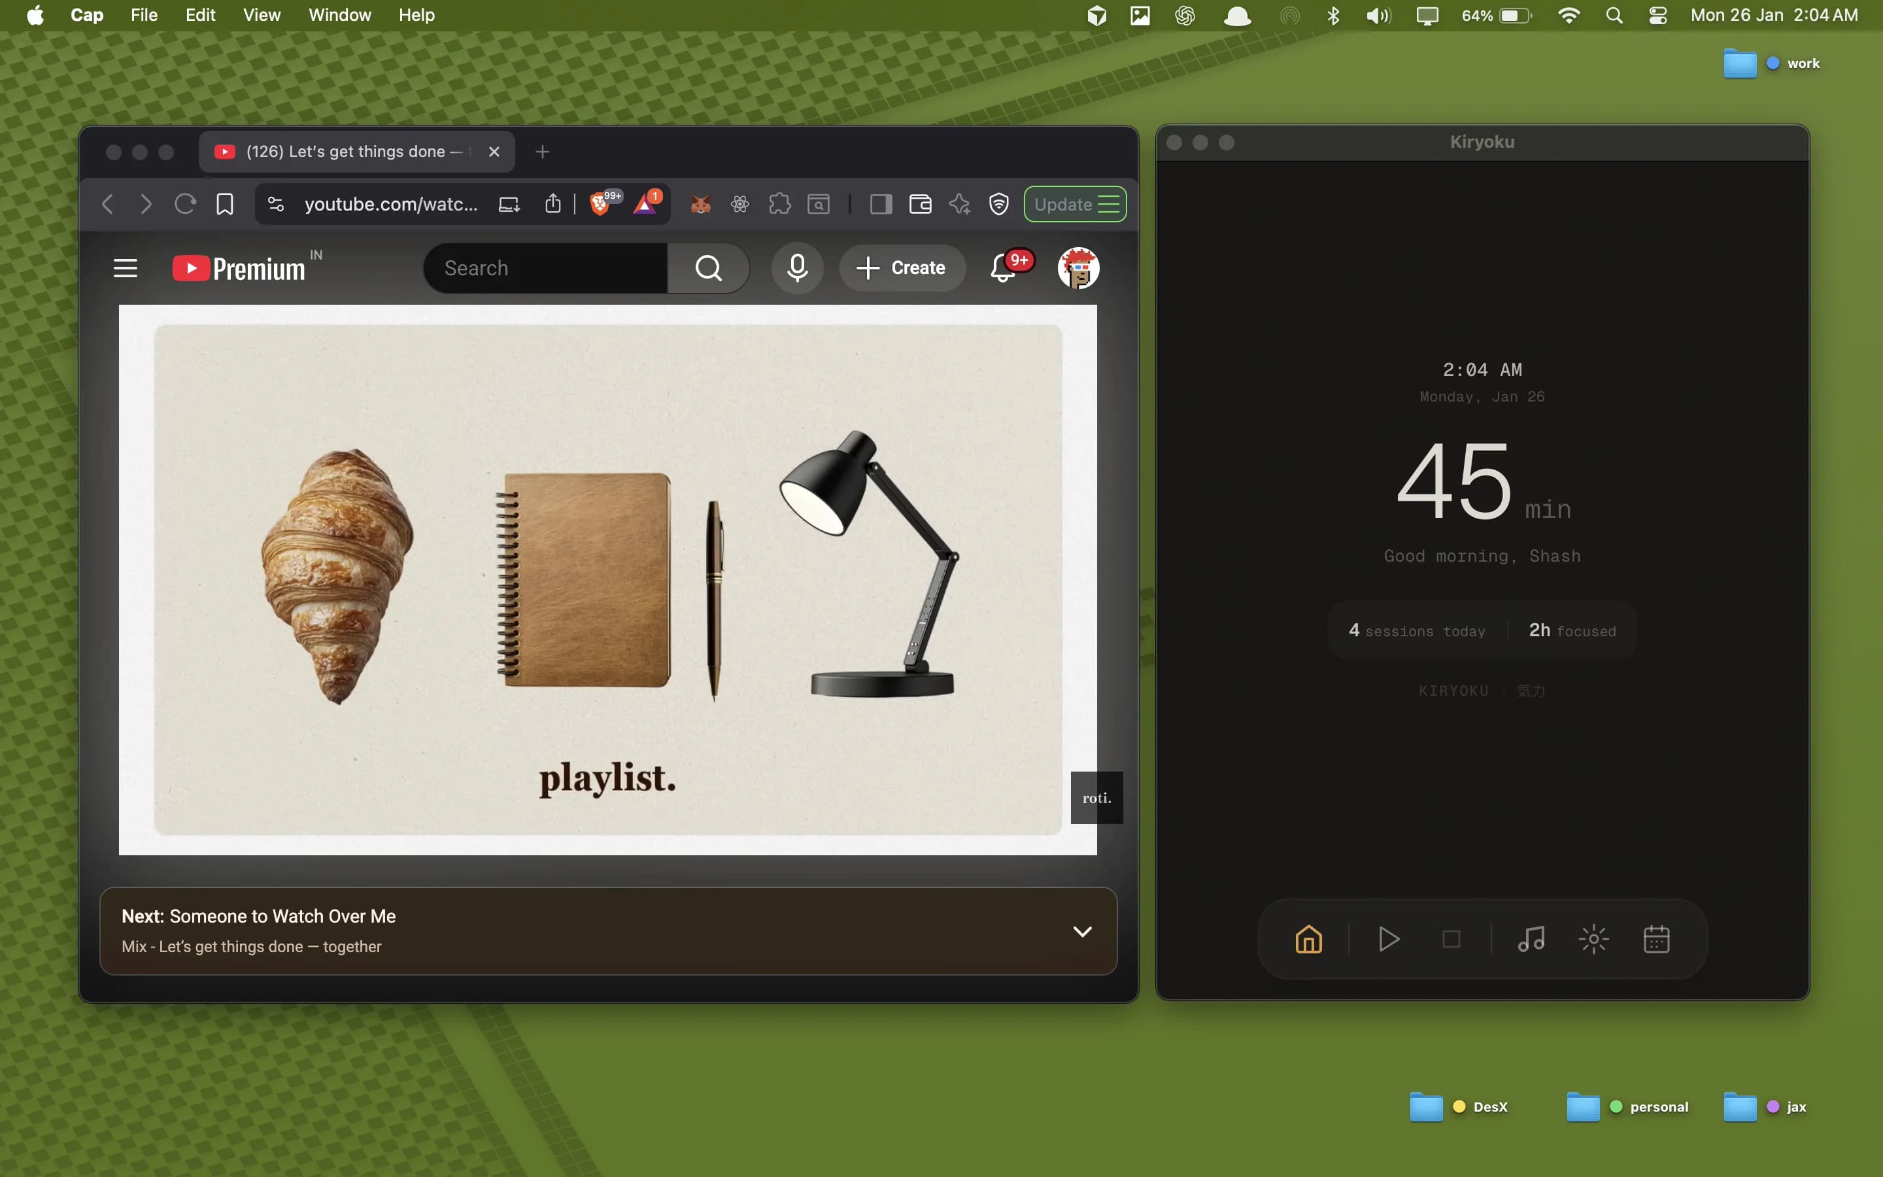Open a new browser tab
The height and width of the screenshot is (1177, 1883).
tap(542, 152)
